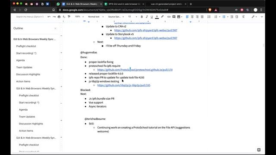Toggle underline formatting
Image resolution: width=276 pixels, height=155 pixels.
[152, 17]
